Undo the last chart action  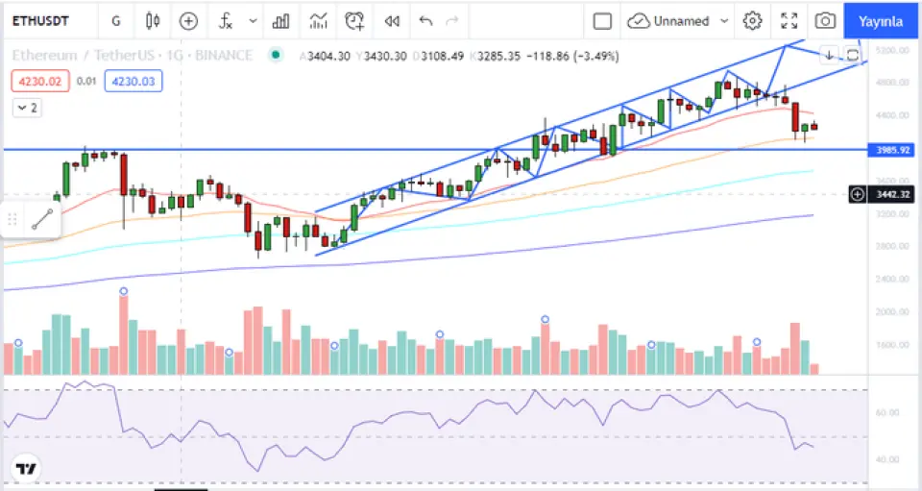(x=426, y=20)
